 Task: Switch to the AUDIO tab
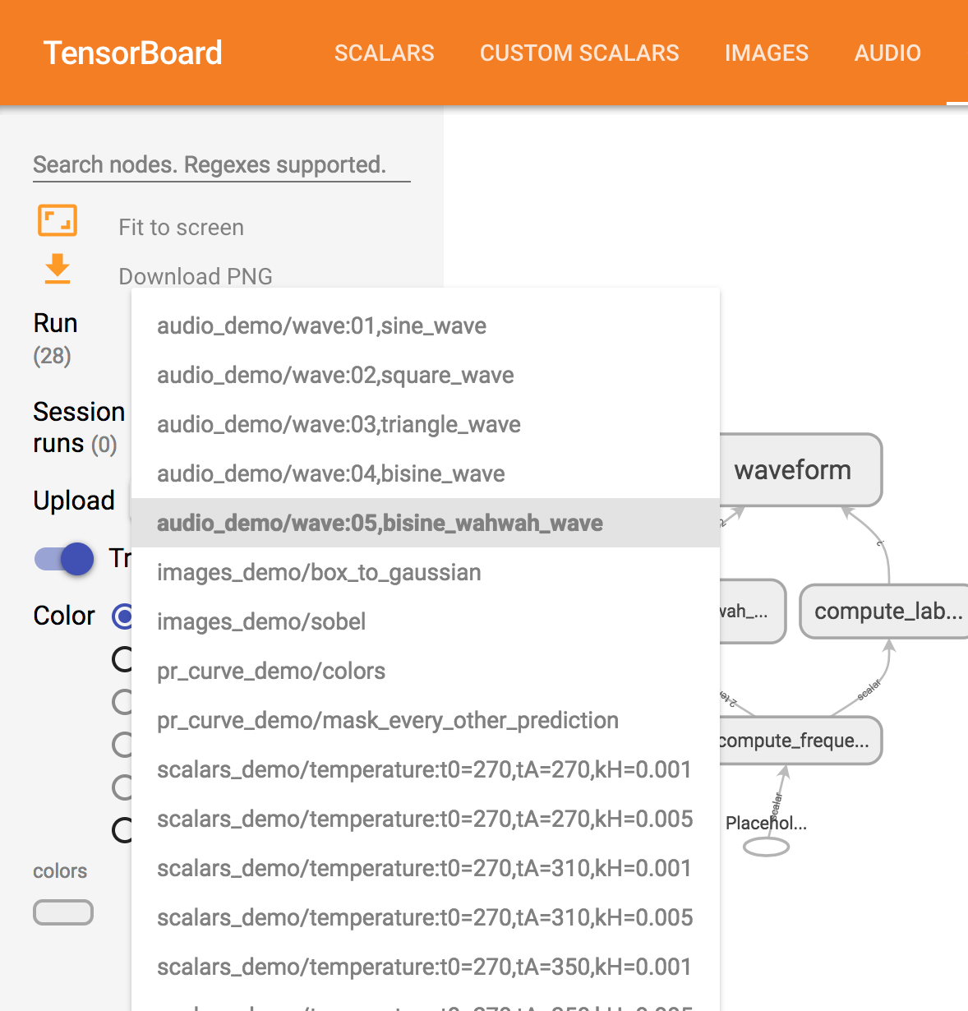point(887,53)
